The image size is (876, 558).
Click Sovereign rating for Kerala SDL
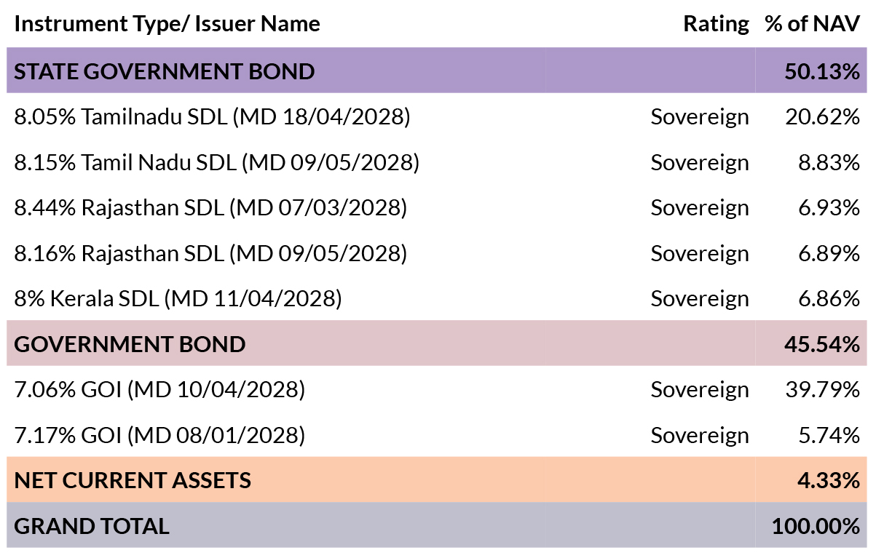click(x=700, y=299)
